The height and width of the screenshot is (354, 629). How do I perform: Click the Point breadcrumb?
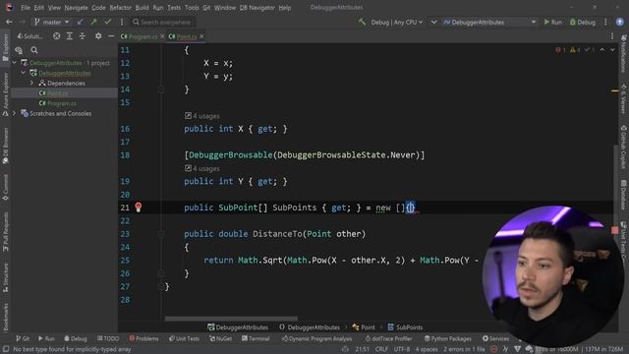(x=364, y=327)
